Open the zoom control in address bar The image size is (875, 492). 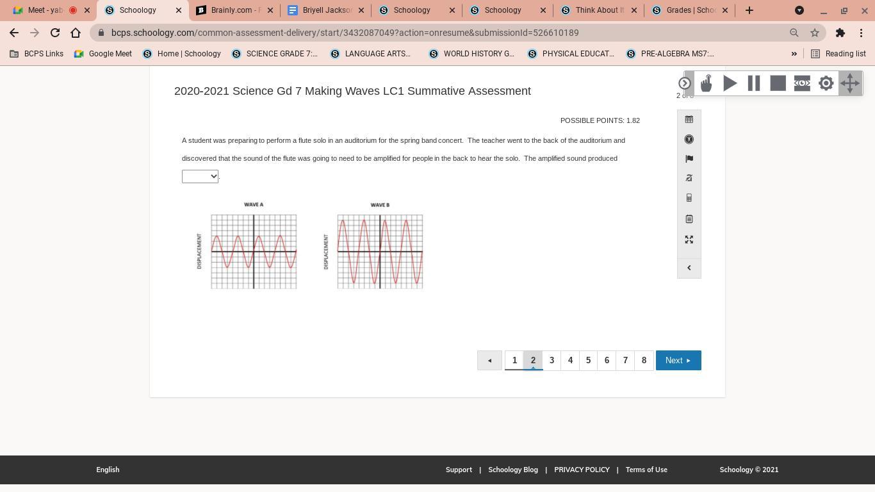pos(794,33)
